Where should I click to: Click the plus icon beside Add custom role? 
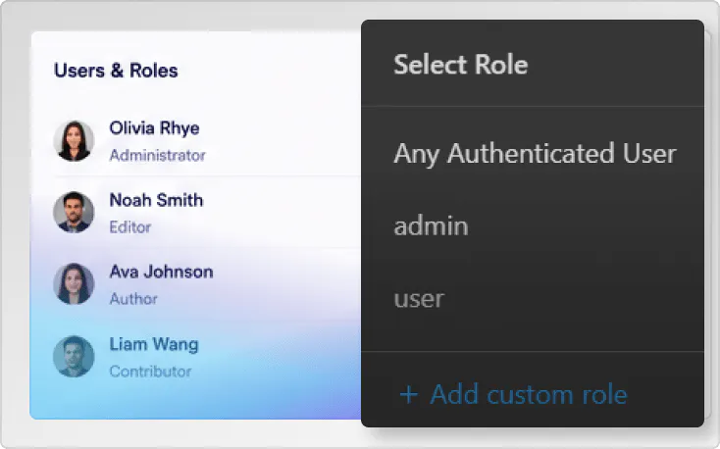click(x=408, y=395)
